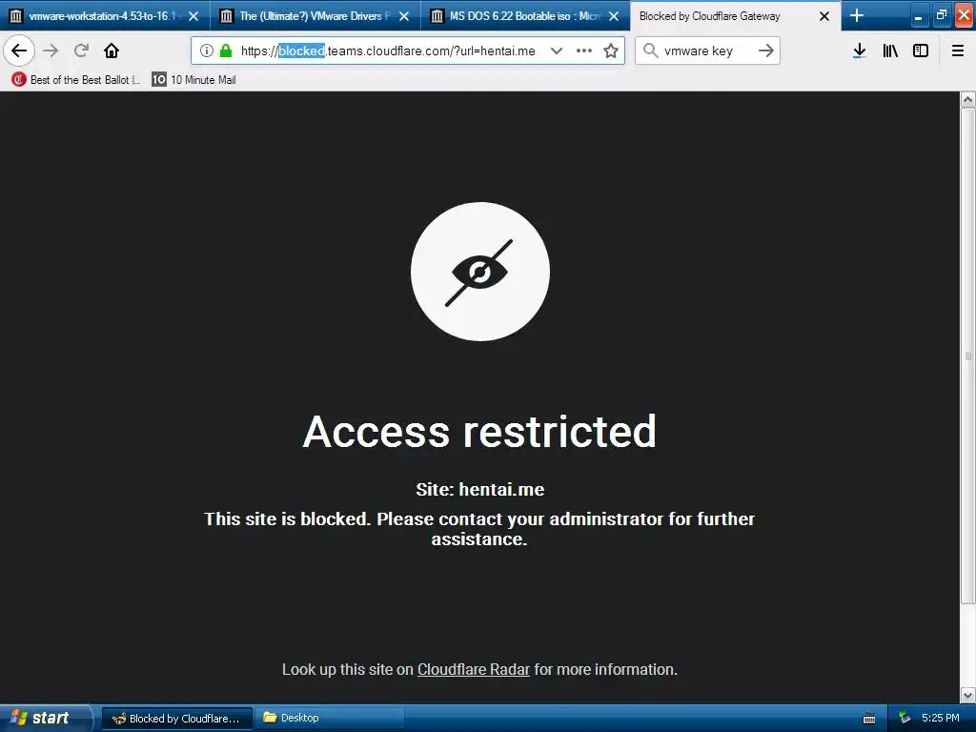
Task: Close the Blocked by Cloudflare Gateway tab
Action: [824, 16]
